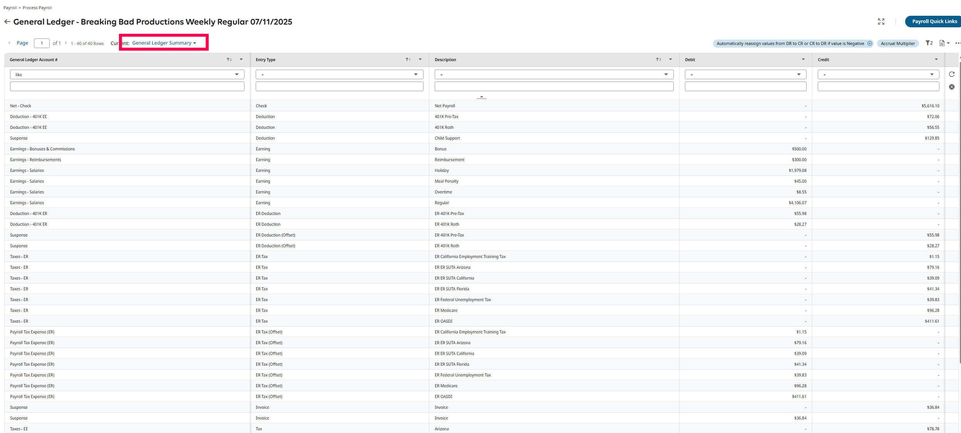Open the 'like' operator dropdown for Account #
This screenshot has height=433, width=961.
(x=127, y=75)
